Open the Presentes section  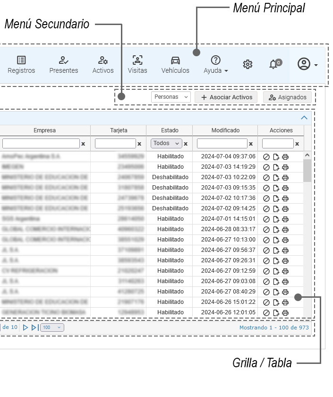(x=64, y=65)
